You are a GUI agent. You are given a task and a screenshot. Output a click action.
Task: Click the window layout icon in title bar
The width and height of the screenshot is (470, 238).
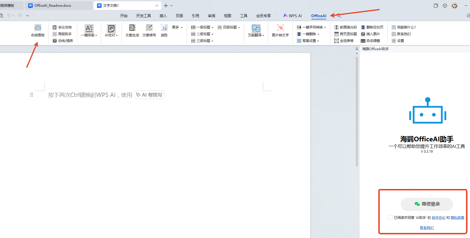pos(436,6)
